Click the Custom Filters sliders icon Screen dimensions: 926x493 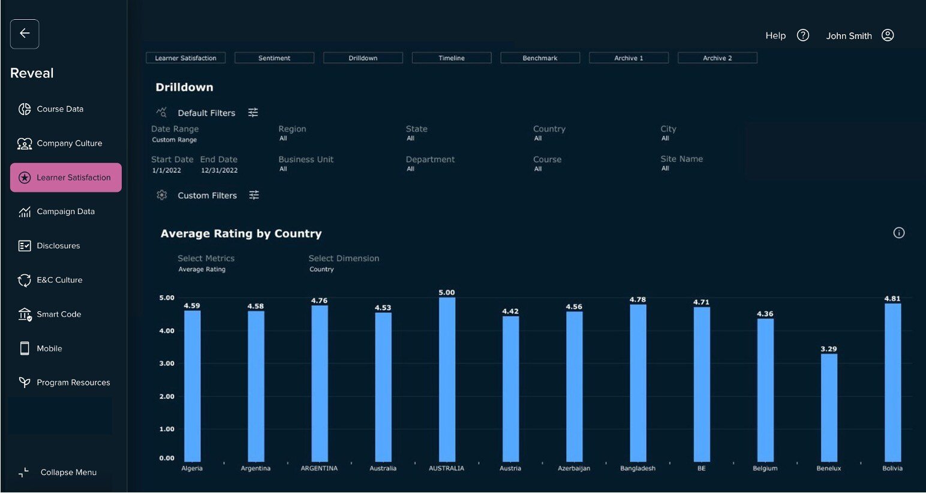point(254,195)
